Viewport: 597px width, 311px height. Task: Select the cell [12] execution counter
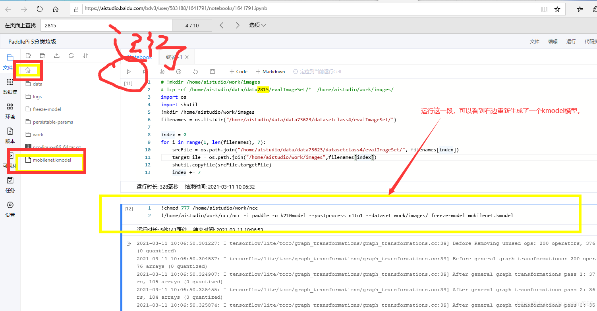[129, 208]
